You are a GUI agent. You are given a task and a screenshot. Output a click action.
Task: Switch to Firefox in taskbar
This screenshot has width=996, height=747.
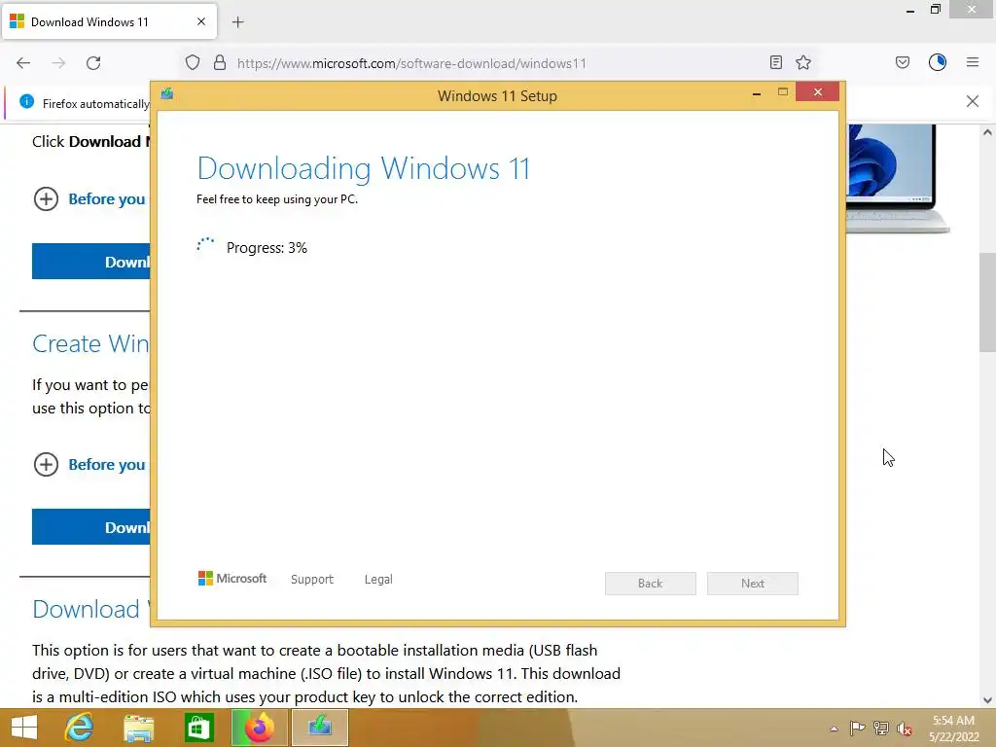[260, 728]
